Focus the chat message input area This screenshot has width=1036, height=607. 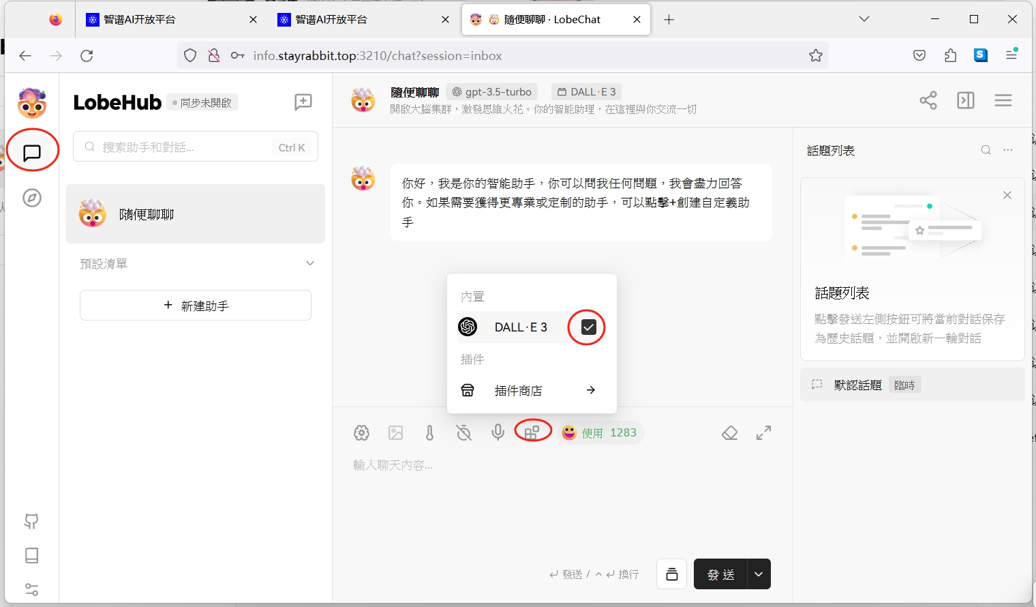click(x=562, y=501)
